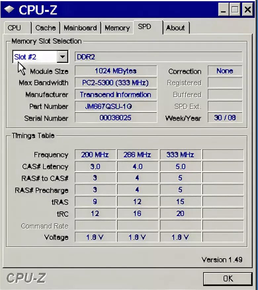Click the Slot #2 combo box text
This screenshot has width=258, height=290.
point(25,57)
